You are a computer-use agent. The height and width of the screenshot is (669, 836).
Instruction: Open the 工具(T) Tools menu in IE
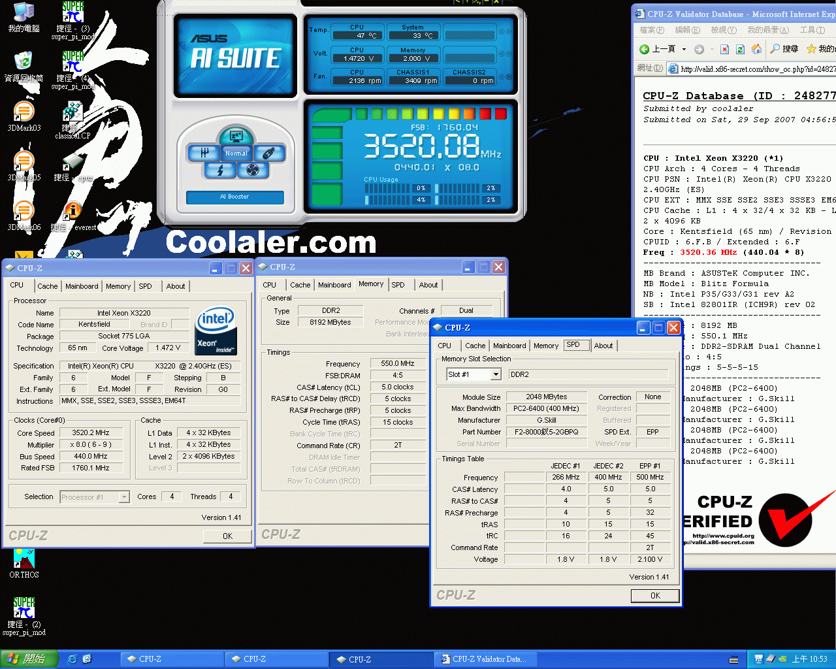point(812,30)
